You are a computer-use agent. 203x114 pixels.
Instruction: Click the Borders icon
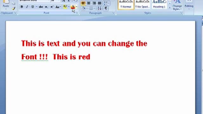tap(91, 9)
